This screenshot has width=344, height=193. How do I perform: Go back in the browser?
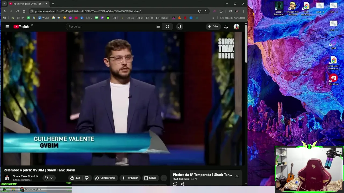click(5, 11)
